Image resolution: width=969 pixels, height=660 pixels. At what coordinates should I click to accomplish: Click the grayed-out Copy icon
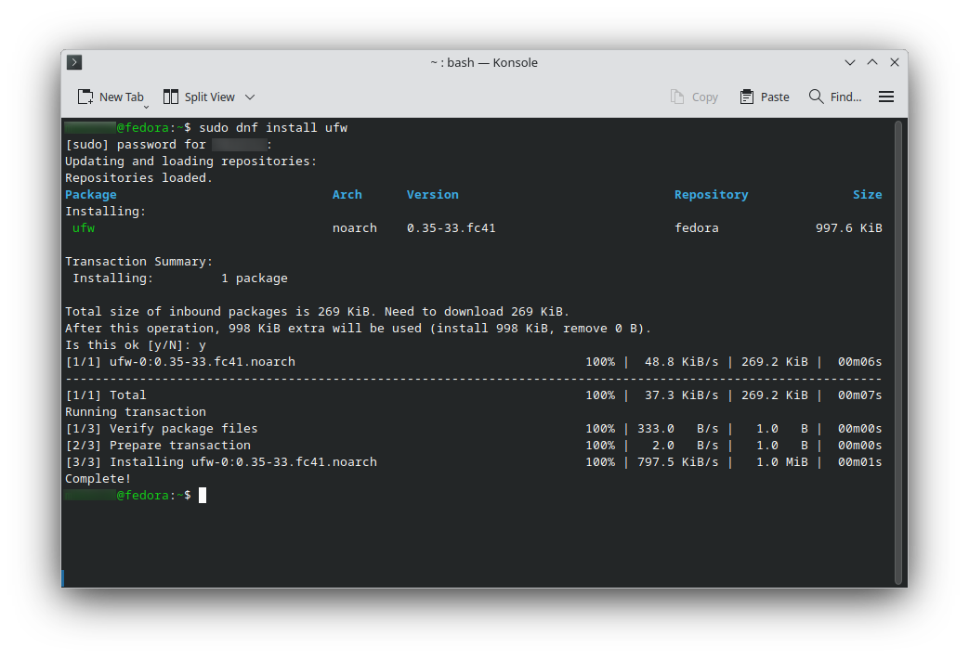point(675,96)
